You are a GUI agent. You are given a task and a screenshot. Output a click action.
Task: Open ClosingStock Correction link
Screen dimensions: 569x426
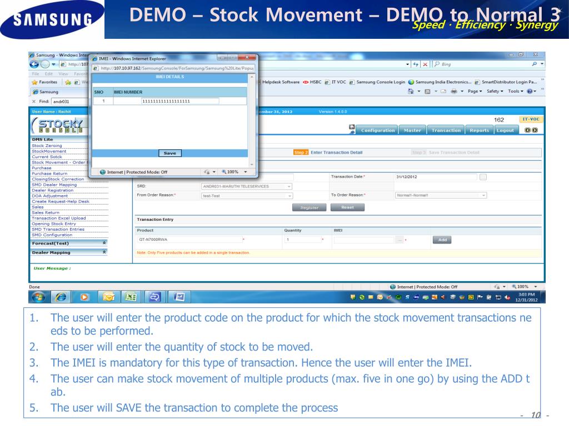point(58,179)
